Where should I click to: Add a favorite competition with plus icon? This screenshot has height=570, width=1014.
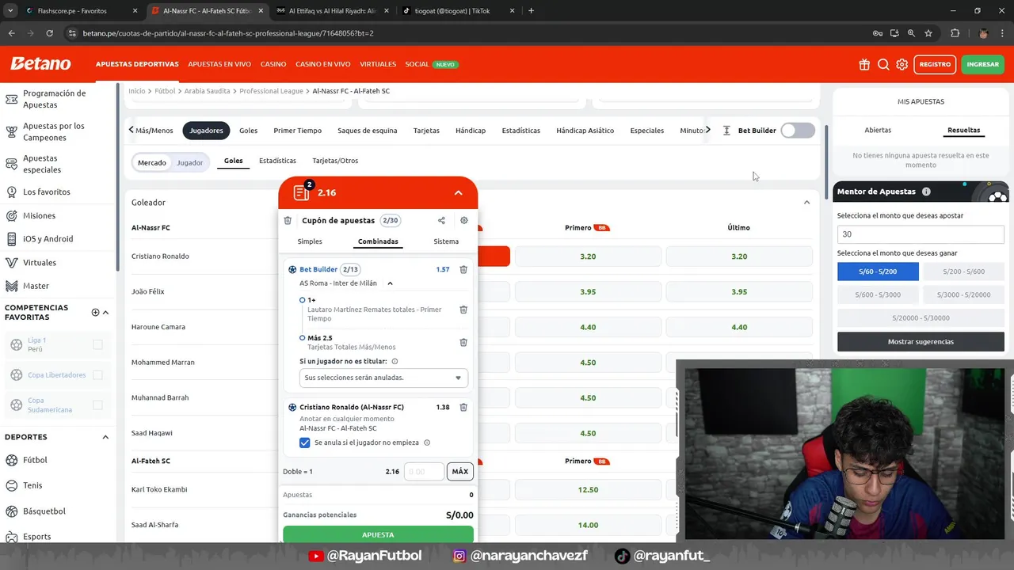(95, 312)
